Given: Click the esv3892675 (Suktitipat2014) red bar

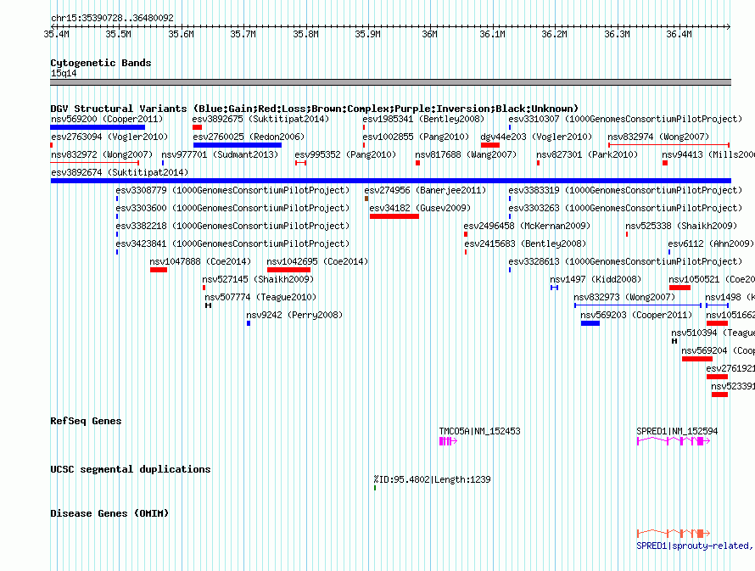Looking at the screenshot, I should (x=197, y=127).
